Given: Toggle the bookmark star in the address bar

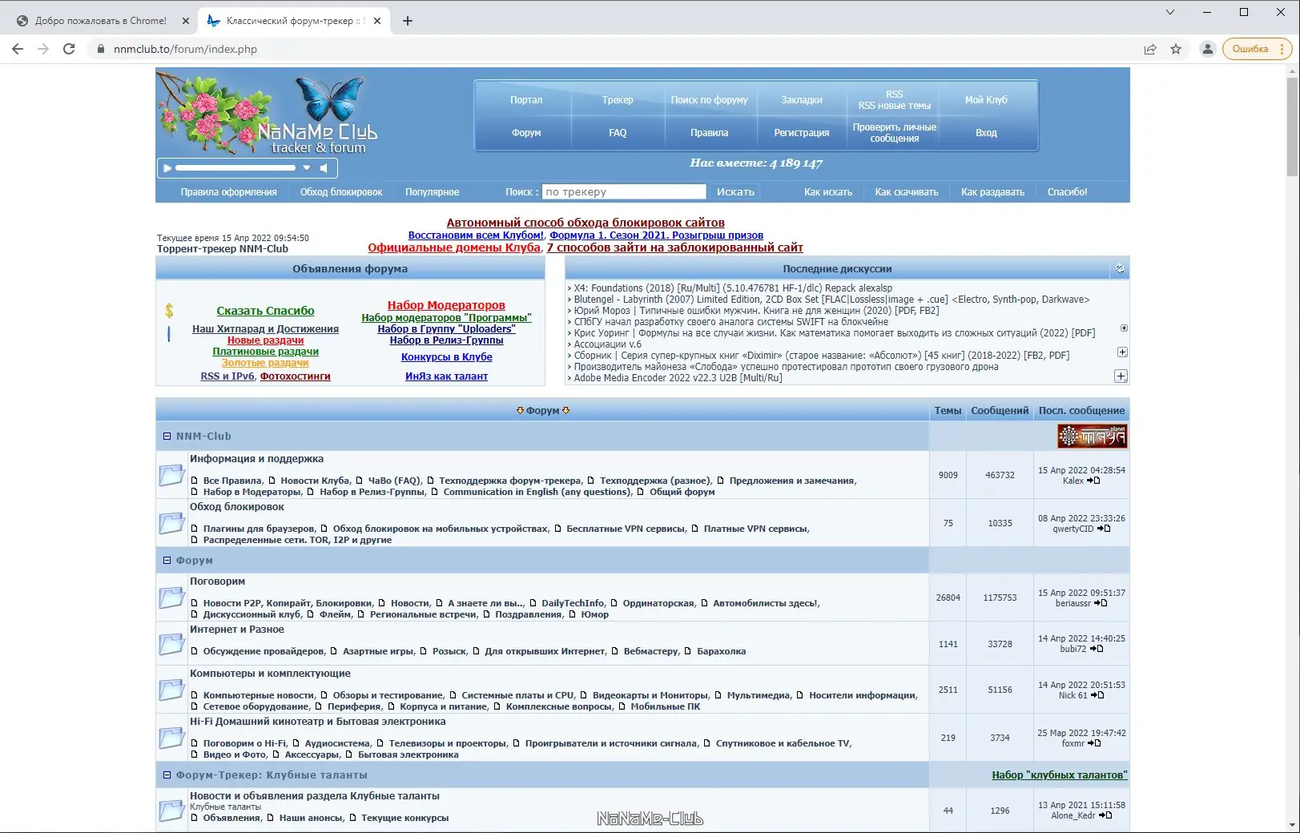Looking at the screenshot, I should (1176, 49).
